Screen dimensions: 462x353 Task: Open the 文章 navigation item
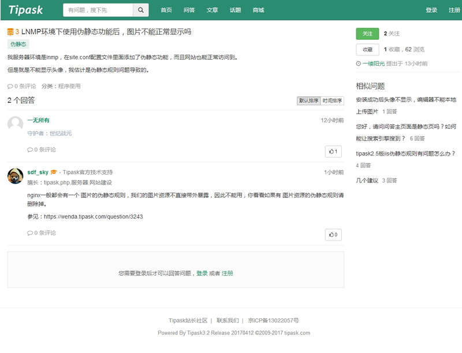(213, 10)
